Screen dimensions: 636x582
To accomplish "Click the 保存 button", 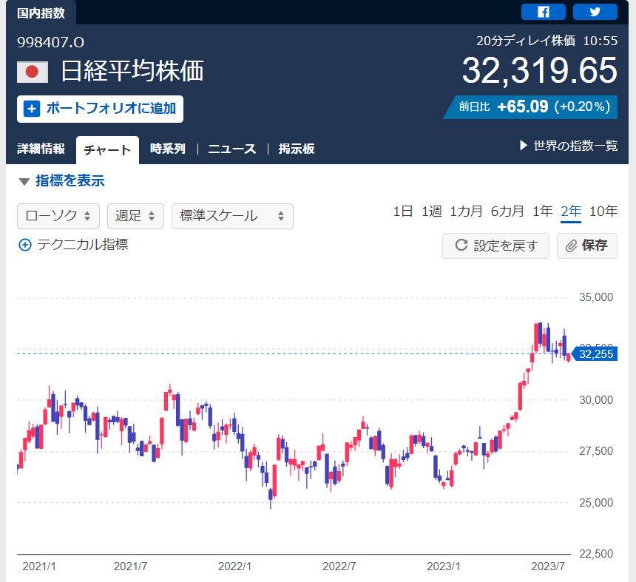I will [587, 246].
